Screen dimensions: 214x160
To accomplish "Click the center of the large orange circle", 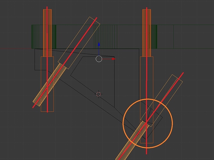I will coord(148,123).
